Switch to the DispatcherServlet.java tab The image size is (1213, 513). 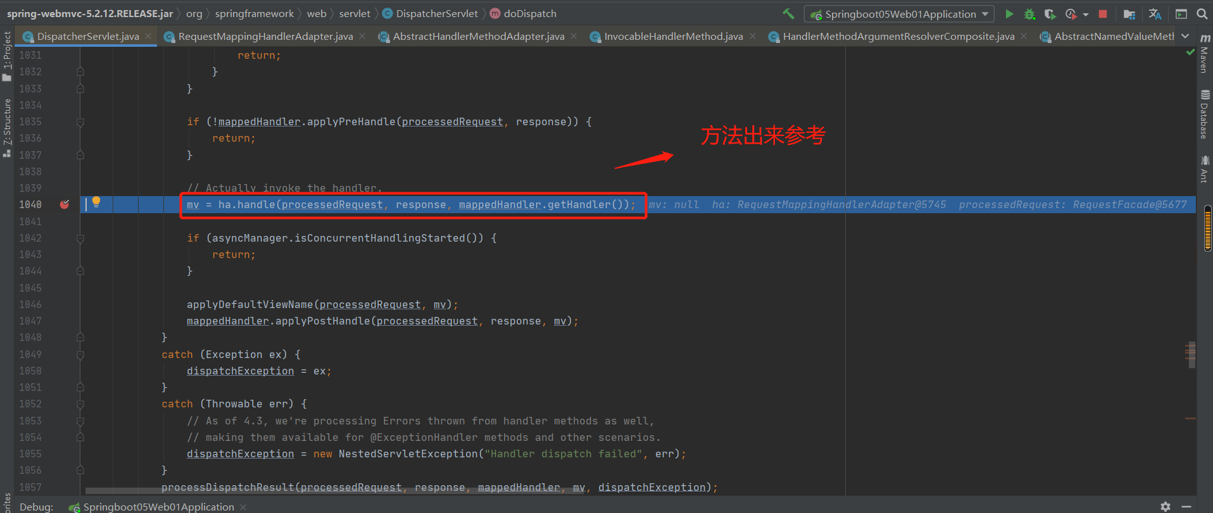coord(88,36)
